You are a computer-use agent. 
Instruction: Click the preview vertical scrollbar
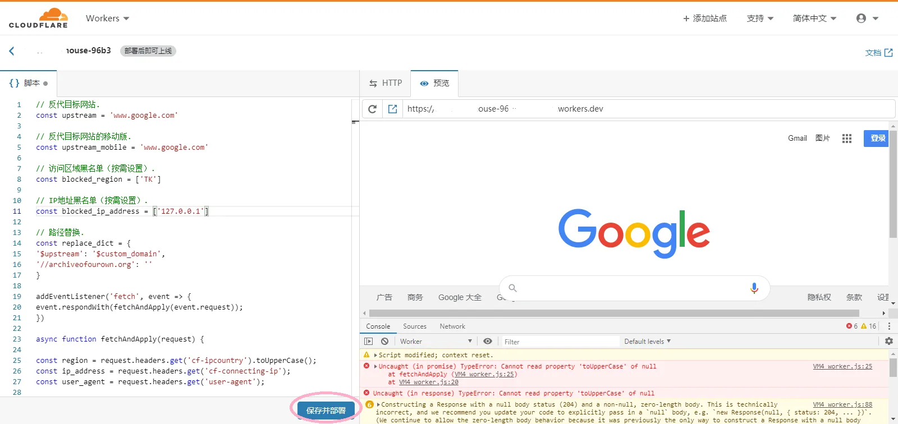click(893, 185)
